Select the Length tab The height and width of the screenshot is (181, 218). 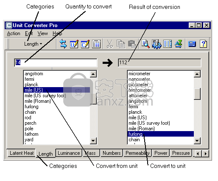tap(45, 154)
